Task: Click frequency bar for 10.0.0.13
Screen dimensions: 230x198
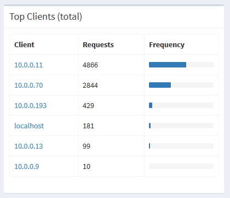Action: click(181, 146)
